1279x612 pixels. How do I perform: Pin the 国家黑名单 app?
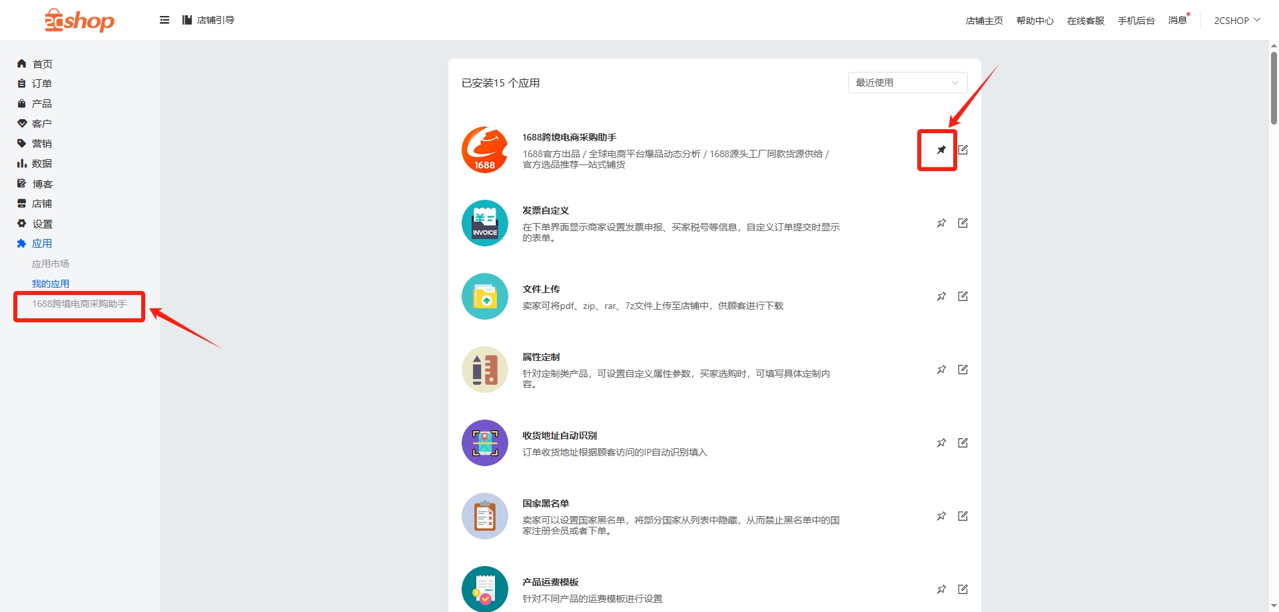941,516
